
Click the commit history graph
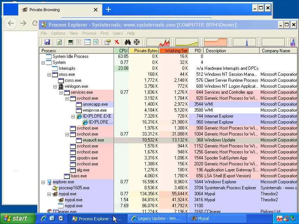point(187,42)
